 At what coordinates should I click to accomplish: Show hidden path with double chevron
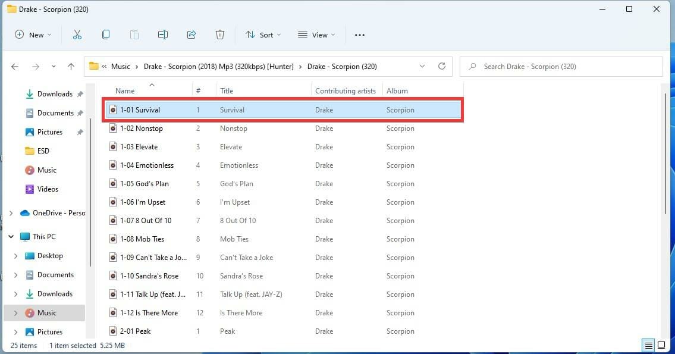point(104,66)
